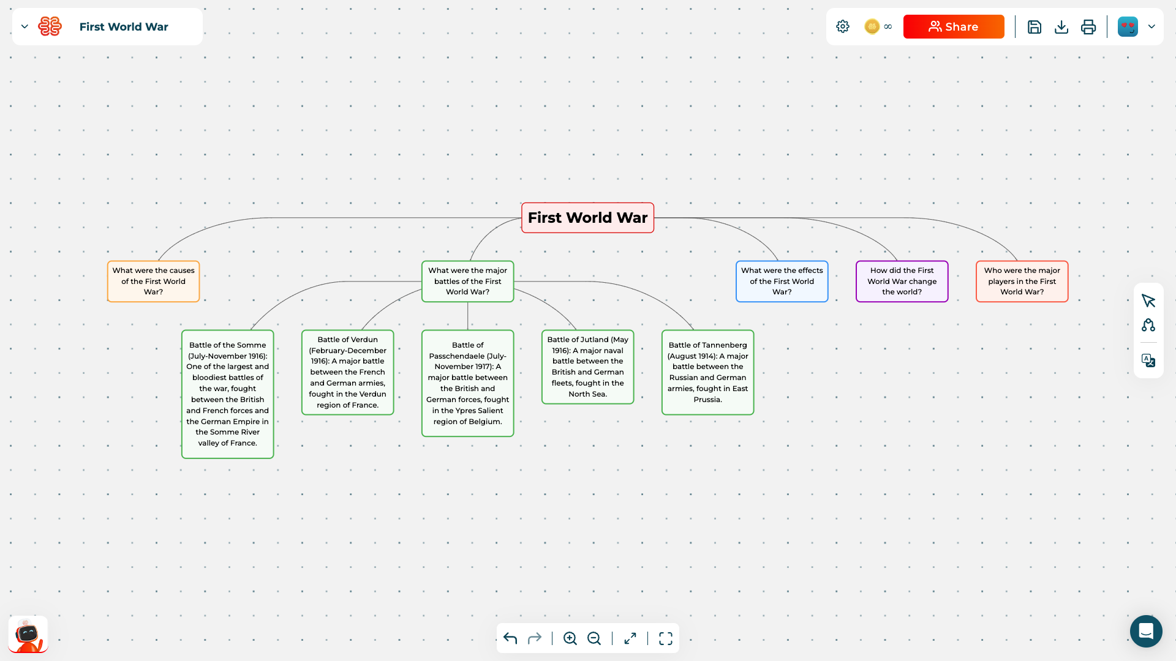Zoom in on the mind map
This screenshot has height=661, width=1176.
pos(570,638)
